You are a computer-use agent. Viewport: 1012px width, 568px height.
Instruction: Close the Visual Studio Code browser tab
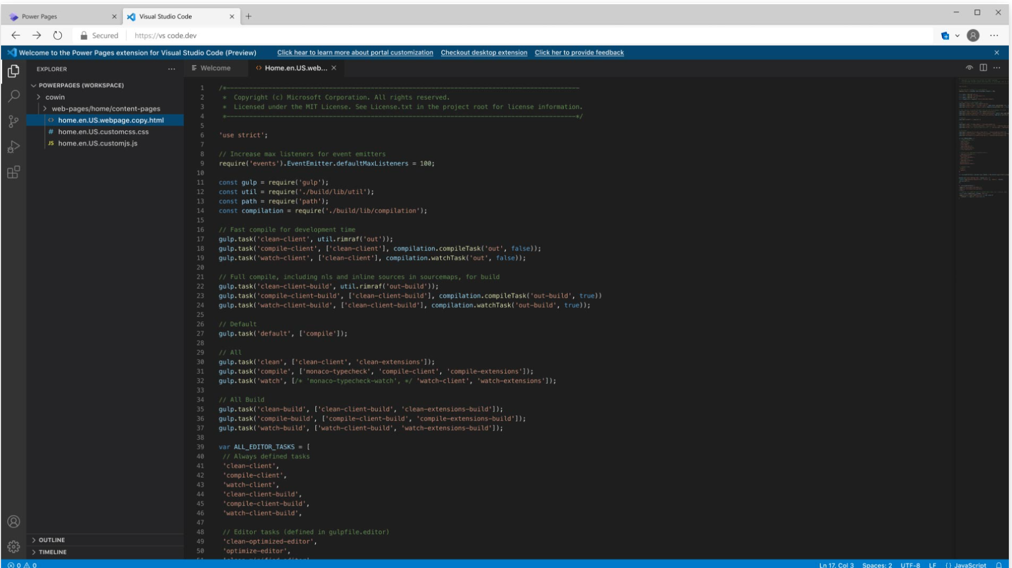click(x=232, y=17)
